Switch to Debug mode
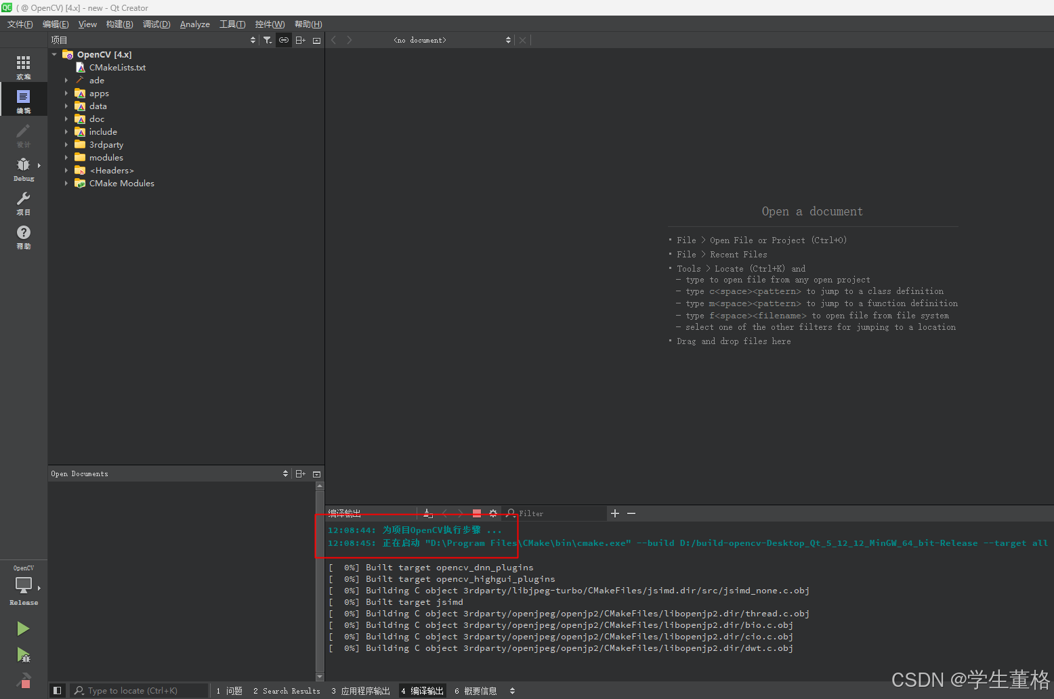The image size is (1054, 699). [23, 168]
